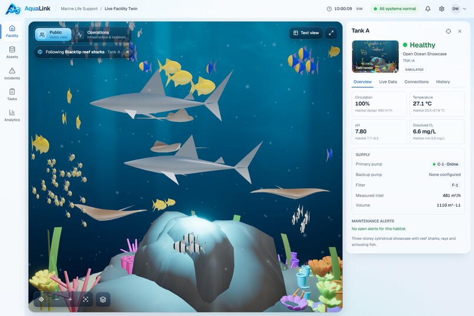The height and width of the screenshot is (316, 474).
Task: Open the Assets section in sidebar
Action: (x=12, y=52)
